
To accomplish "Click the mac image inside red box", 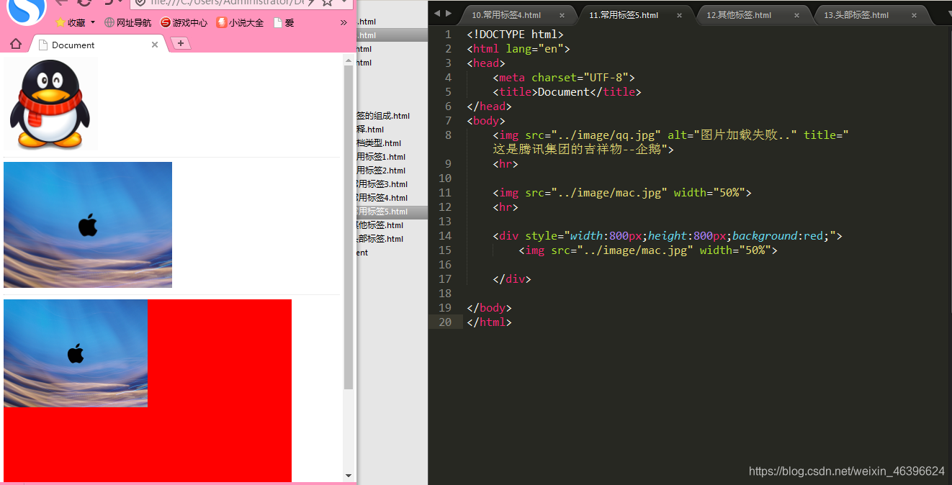I will tap(76, 353).
